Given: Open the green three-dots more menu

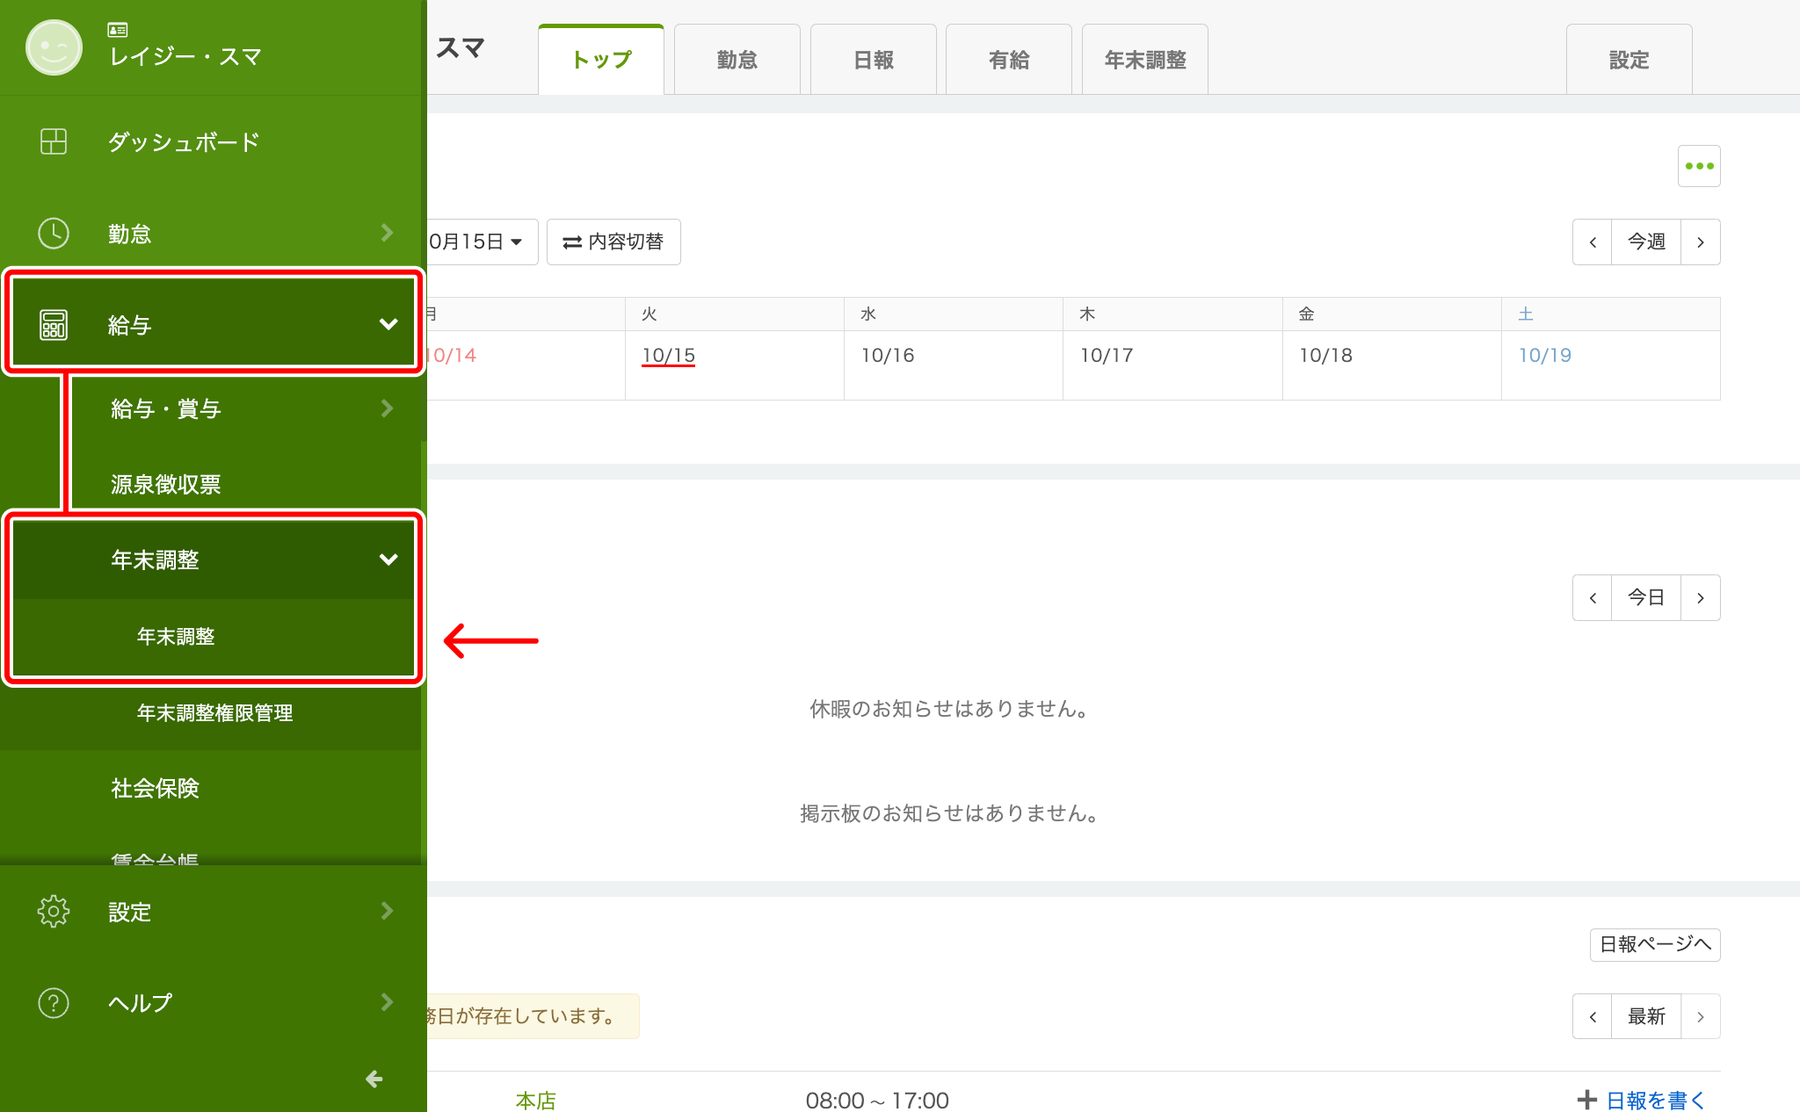Looking at the screenshot, I should tap(1699, 166).
